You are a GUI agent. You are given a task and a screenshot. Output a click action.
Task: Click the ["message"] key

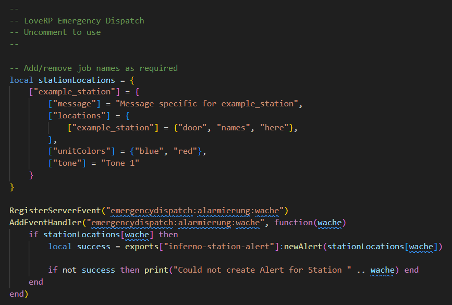(75, 104)
